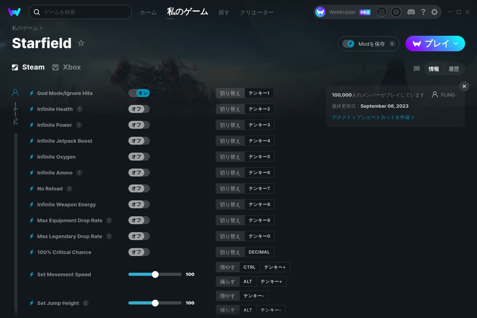This screenshot has width=477, height=318.
Task: Click info icon beside Max Legendary Drop Rate
Action: click(109, 236)
